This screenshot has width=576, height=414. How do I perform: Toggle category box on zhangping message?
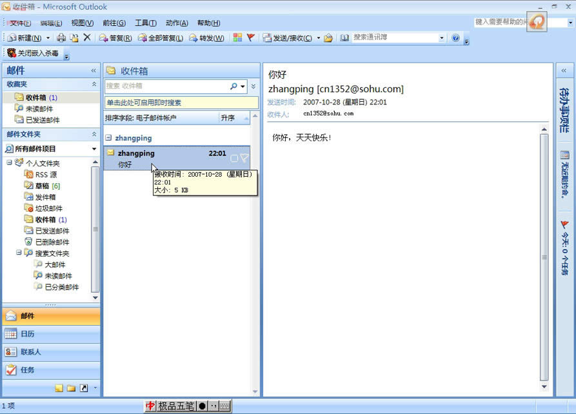(x=234, y=159)
